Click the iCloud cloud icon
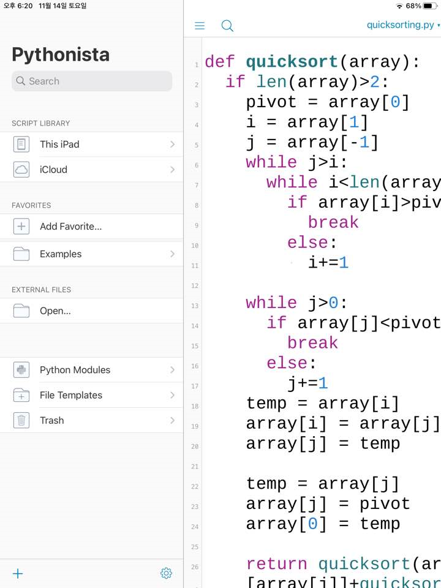Viewport: 441px width, 588px height. click(x=21, y=170)
